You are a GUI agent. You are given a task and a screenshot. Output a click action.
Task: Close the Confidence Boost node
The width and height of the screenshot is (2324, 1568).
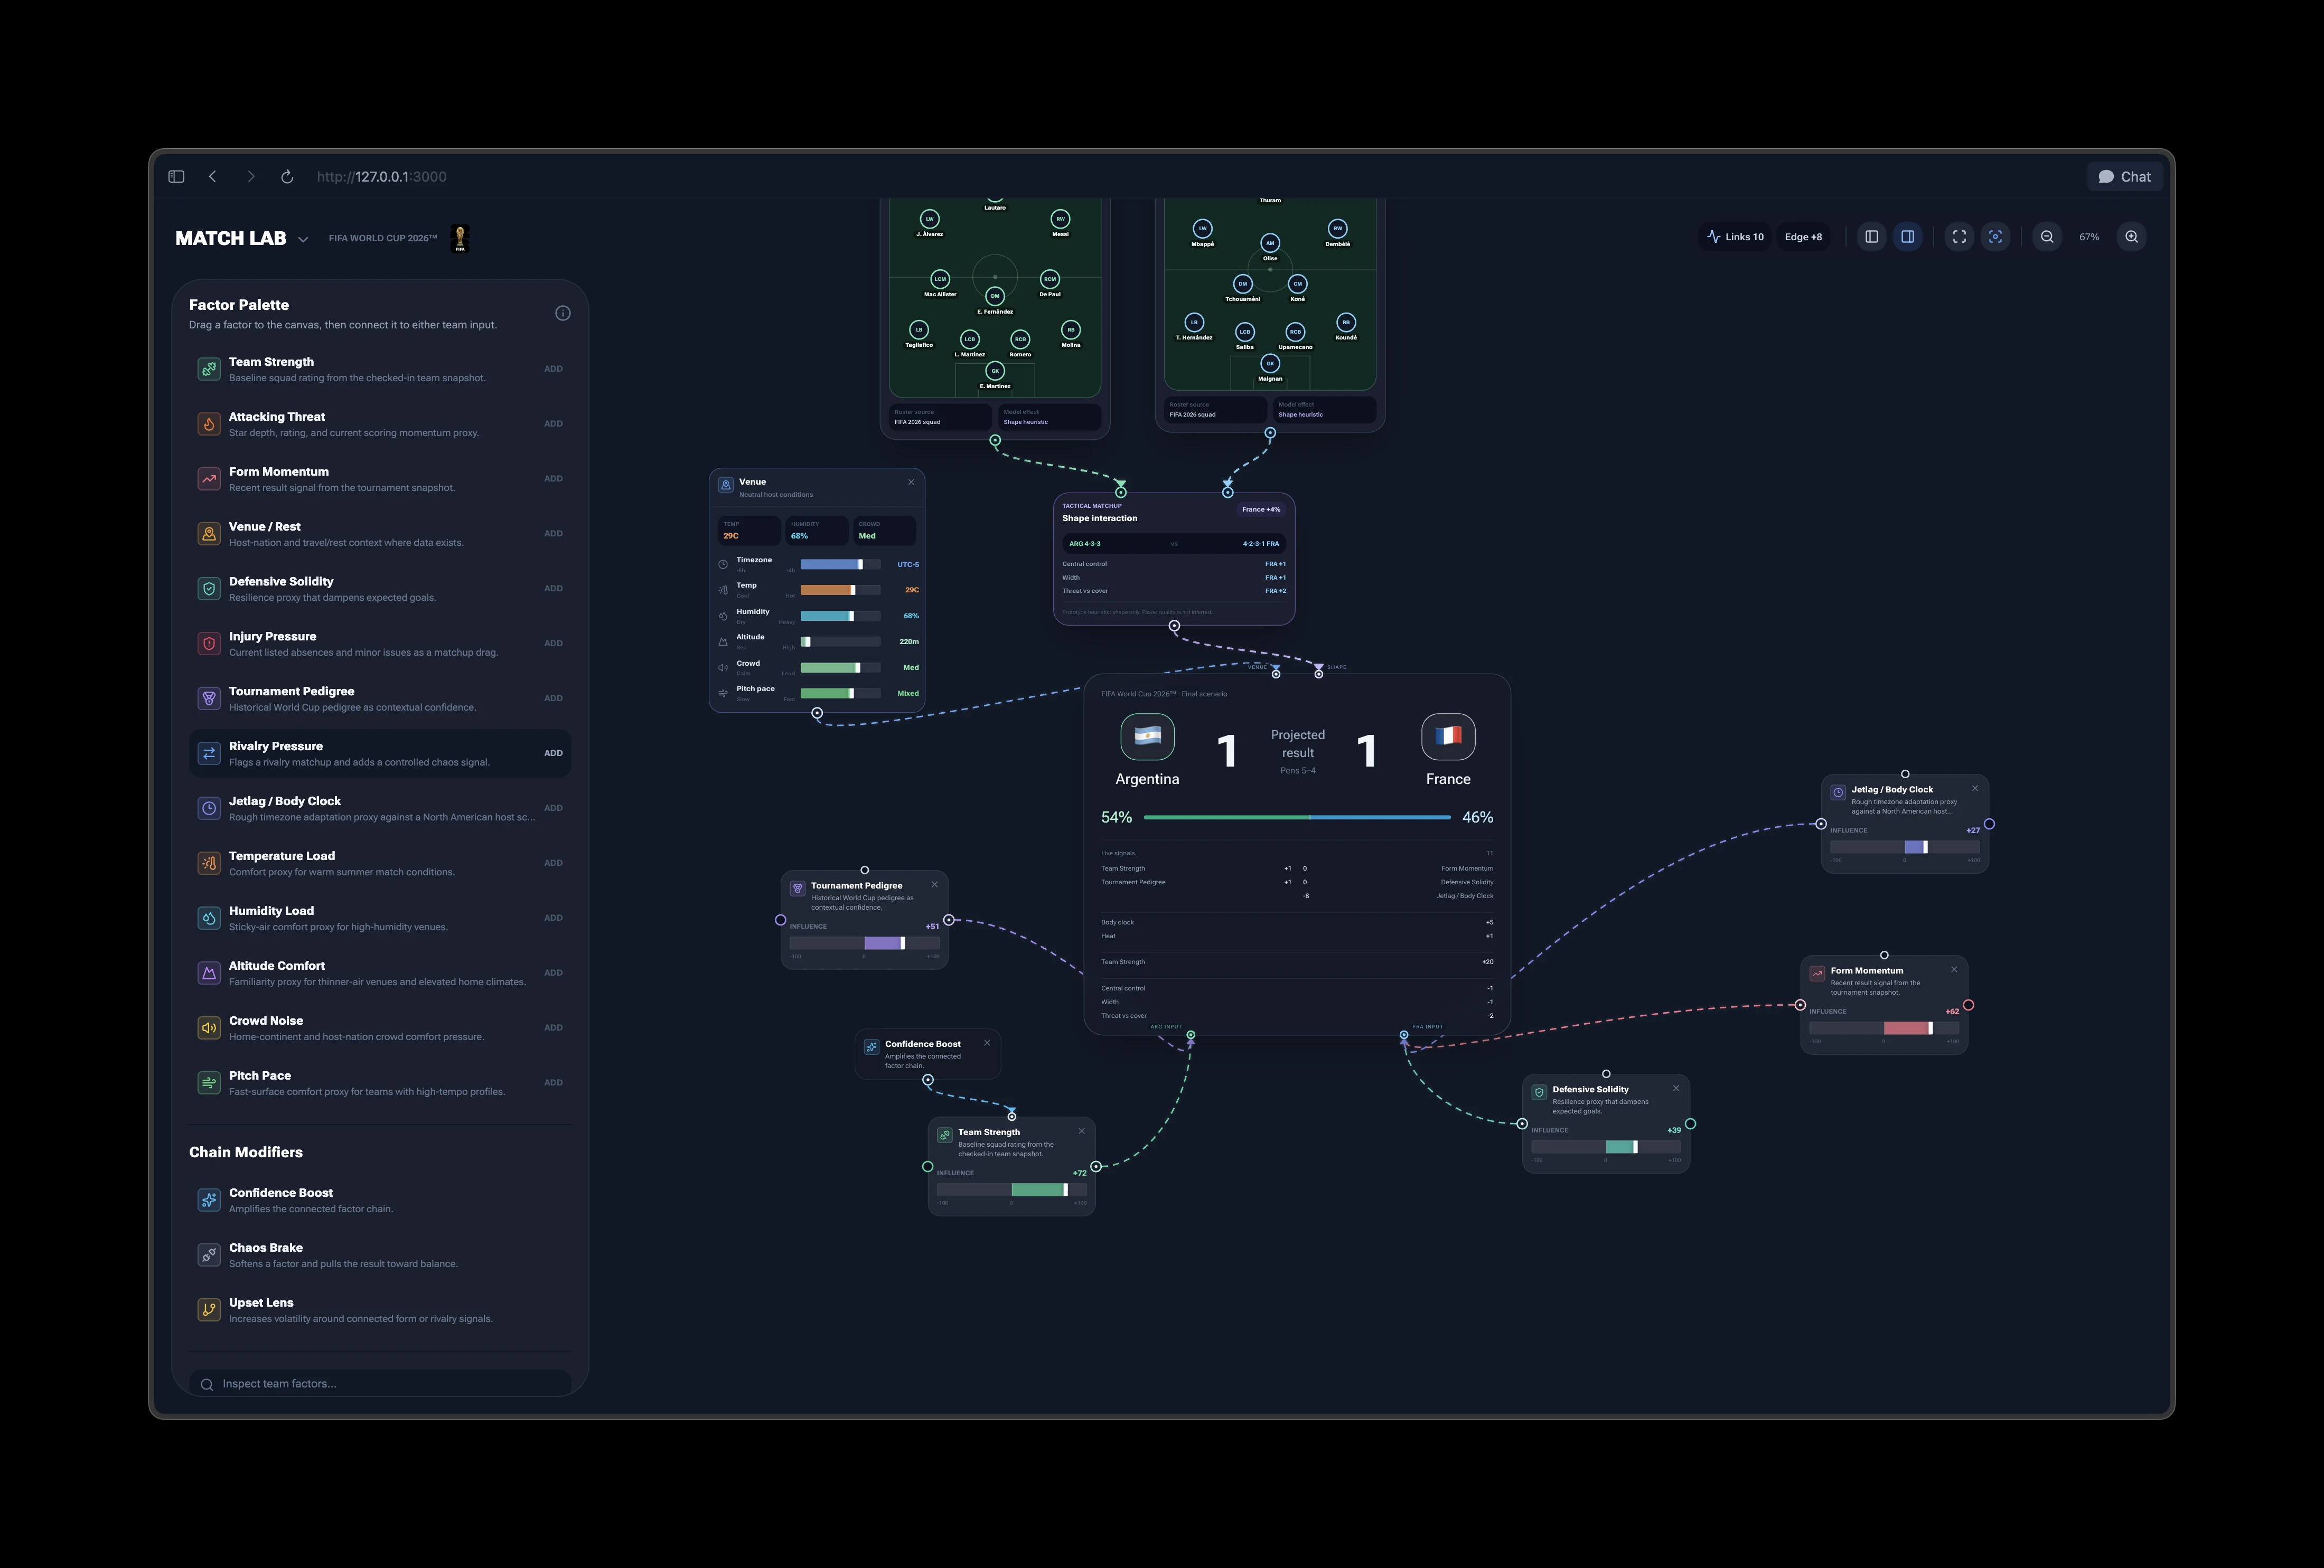click(x=987, y=1043)
